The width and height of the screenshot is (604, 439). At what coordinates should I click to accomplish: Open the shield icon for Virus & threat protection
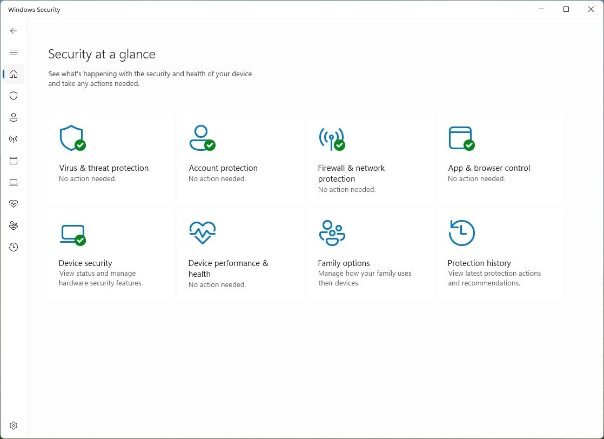tap(14, 96)
